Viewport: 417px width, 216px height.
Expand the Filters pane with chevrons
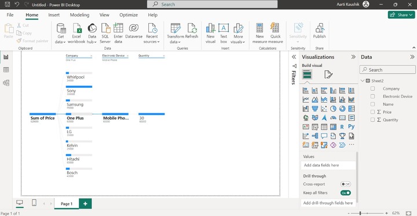[294, 57]
